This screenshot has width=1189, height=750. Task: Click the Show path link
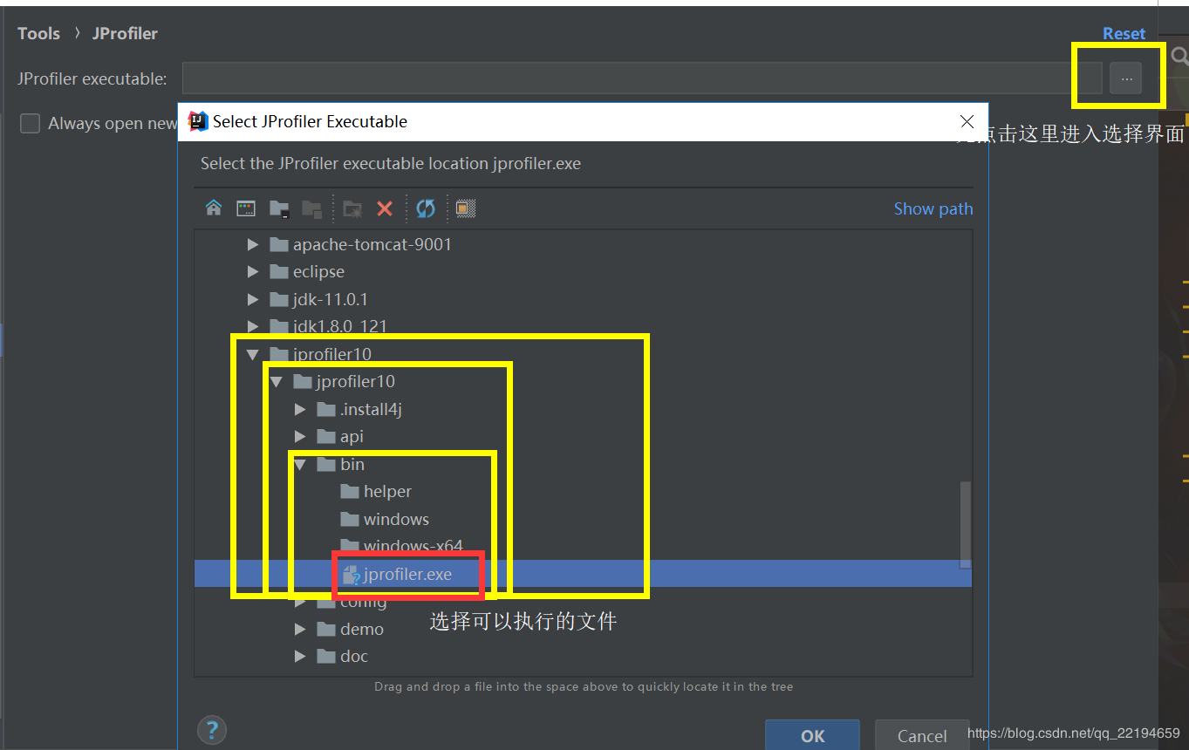click(933, 208)
